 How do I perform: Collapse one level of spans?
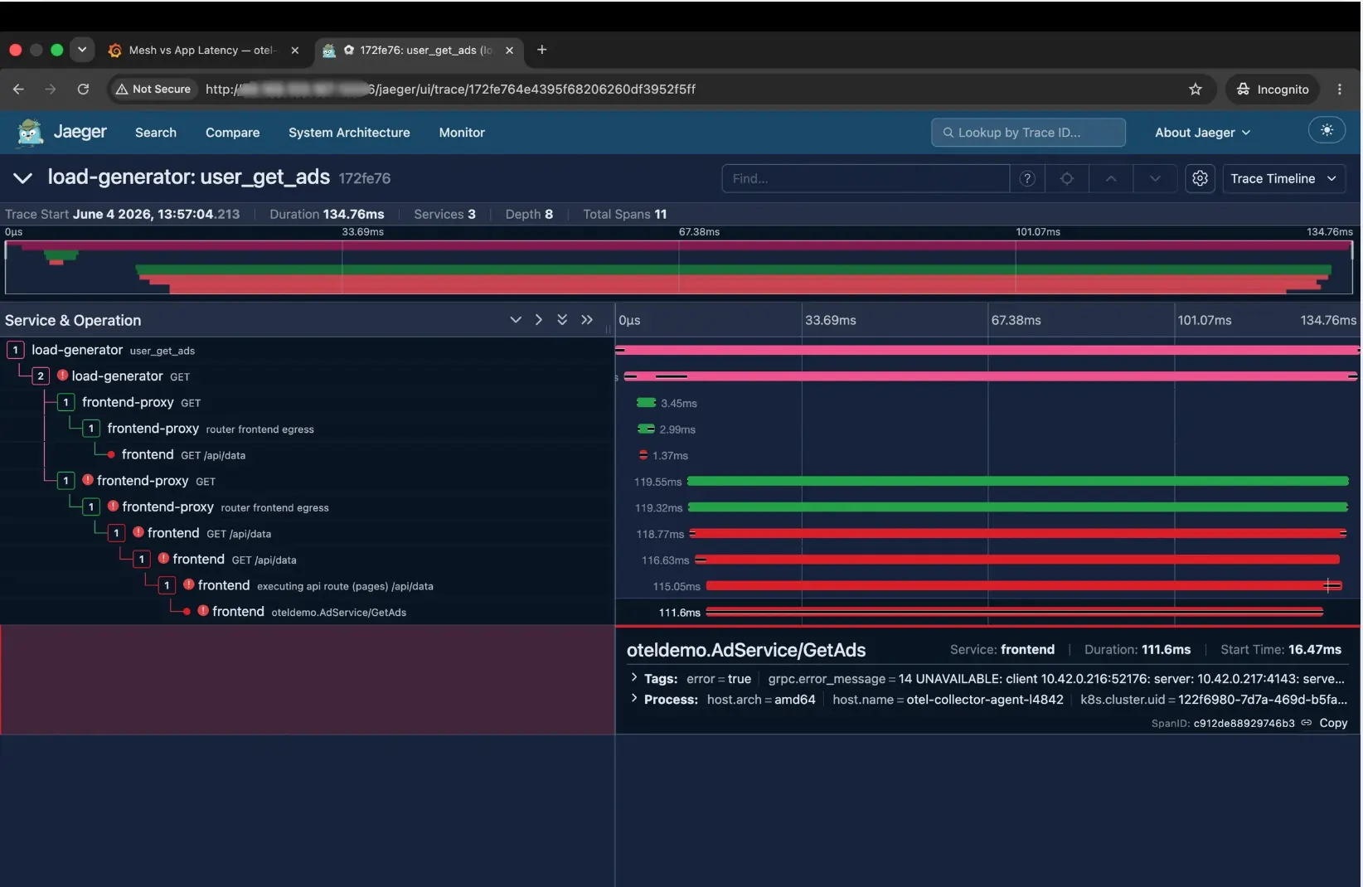coord(539,320)
